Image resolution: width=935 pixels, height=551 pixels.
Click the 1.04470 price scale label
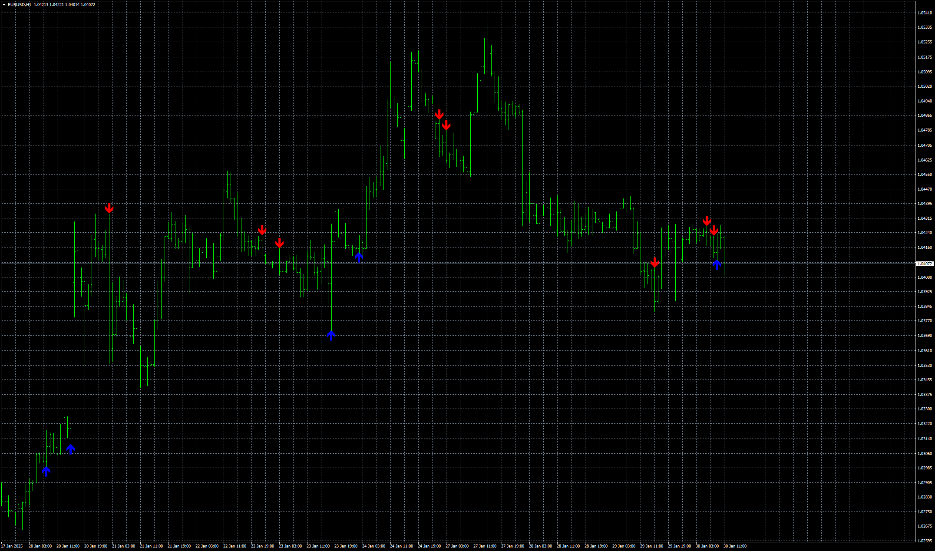pos(925,189)
